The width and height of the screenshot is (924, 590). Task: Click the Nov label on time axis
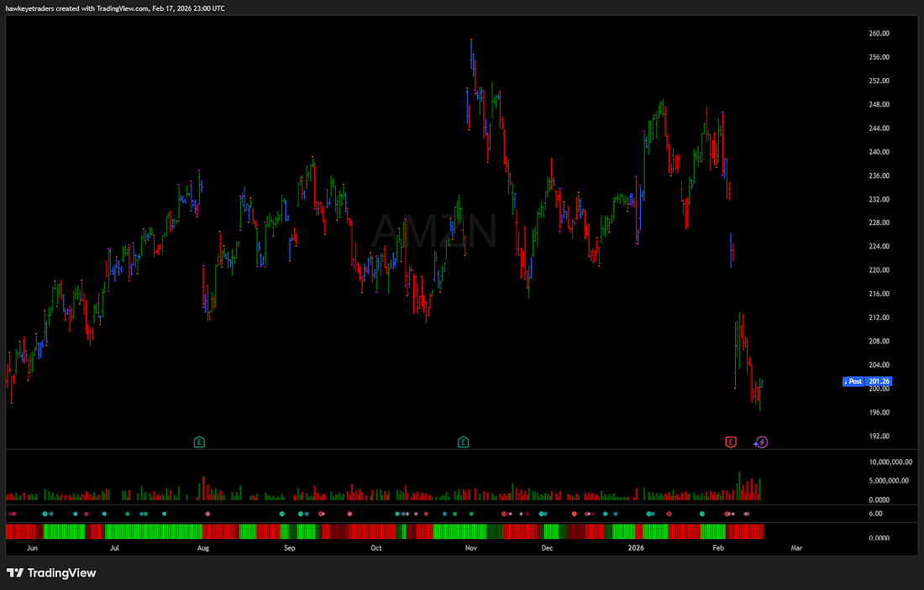471,547
